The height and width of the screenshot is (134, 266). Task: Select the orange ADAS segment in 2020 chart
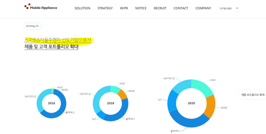click(210, 107)
